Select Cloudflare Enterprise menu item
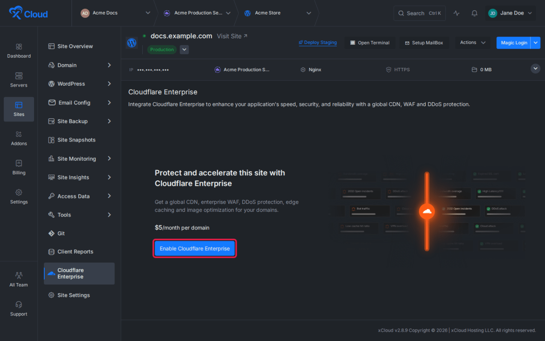 pos(79,274)
